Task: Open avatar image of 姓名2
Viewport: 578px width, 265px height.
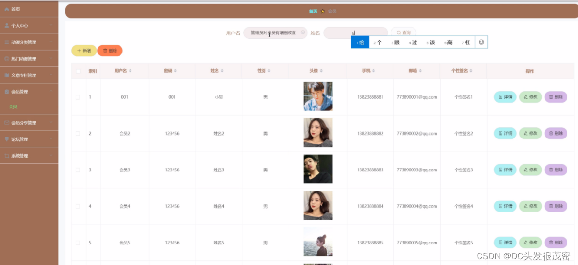Action: tap(318, 133)
